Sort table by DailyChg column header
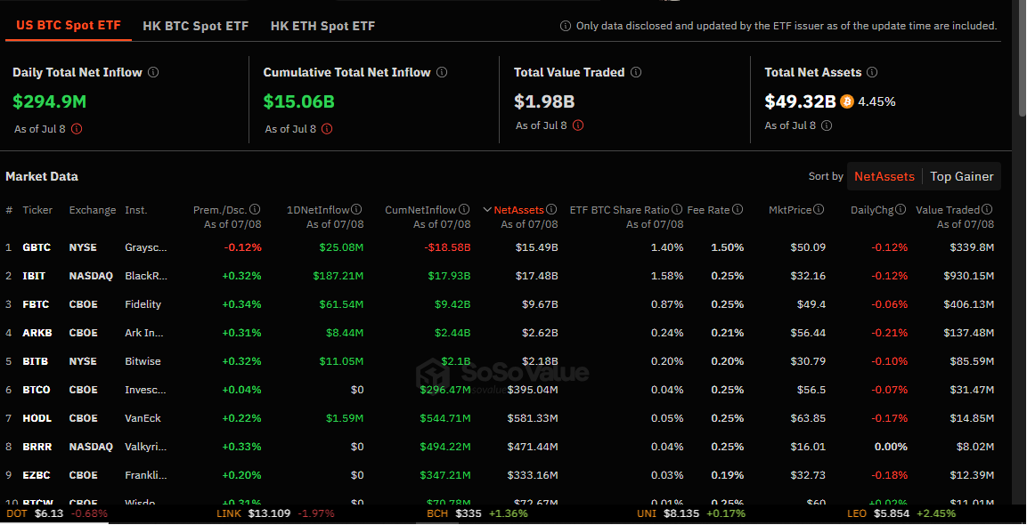The height and width of the screenshot is (525, 1027). [872, 209]
